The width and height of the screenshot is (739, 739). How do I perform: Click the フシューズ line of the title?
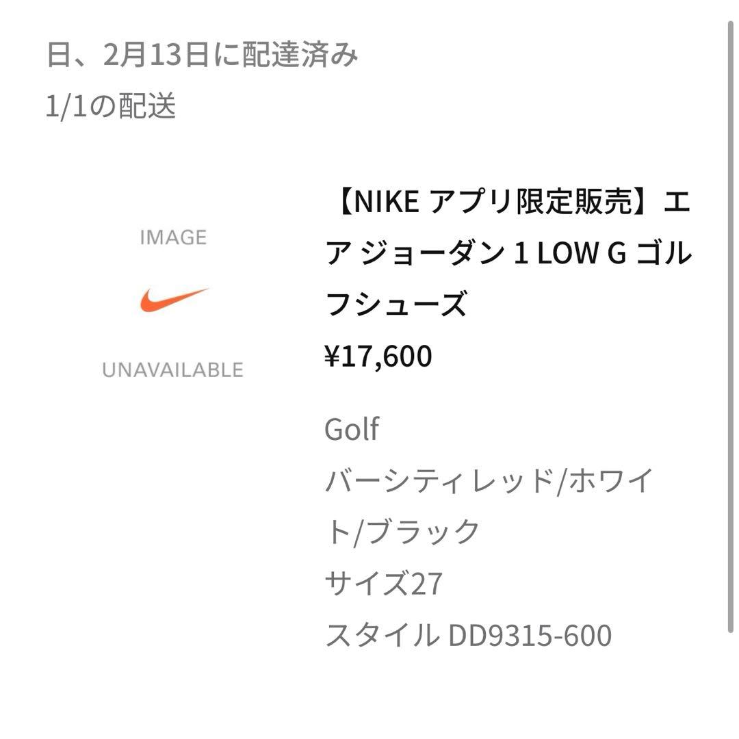point(396,304)
